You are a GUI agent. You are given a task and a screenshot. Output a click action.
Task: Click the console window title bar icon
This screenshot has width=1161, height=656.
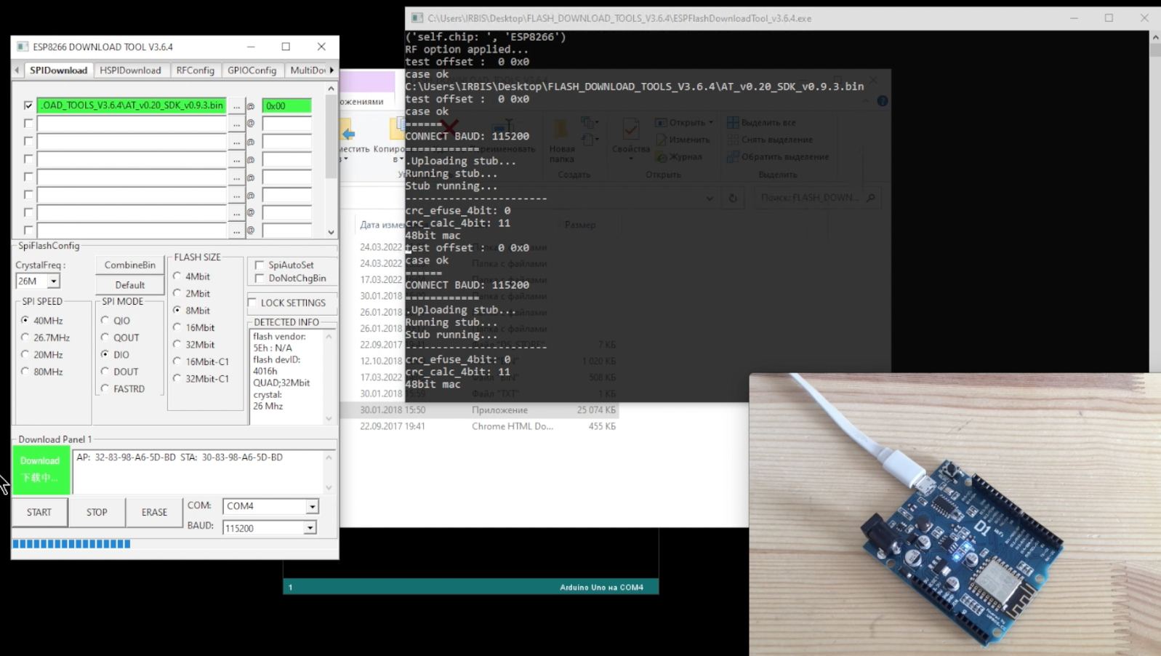[417, 18]
